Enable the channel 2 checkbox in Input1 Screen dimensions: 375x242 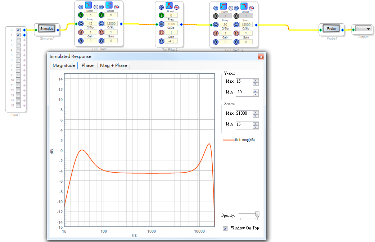[18, 40]
